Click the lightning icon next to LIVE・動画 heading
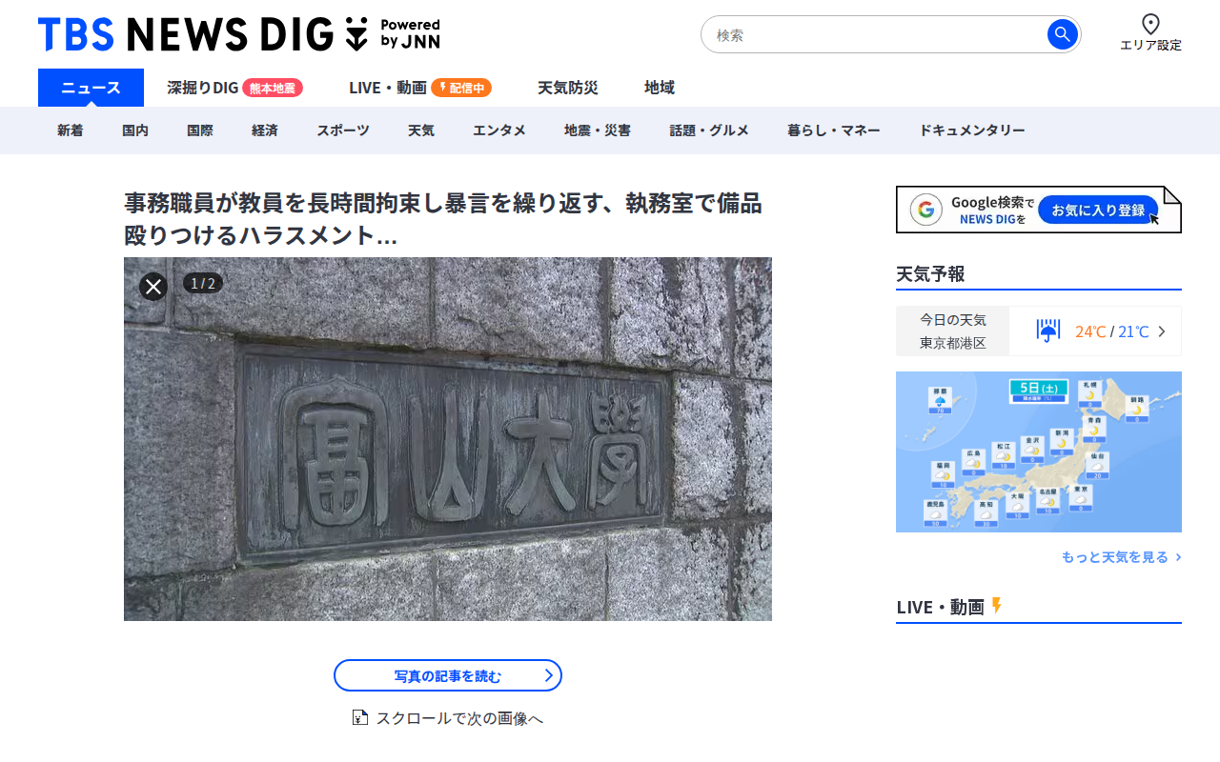This screenshot has height=762, width=1220. pyautogui.click(x=997, y=606)
